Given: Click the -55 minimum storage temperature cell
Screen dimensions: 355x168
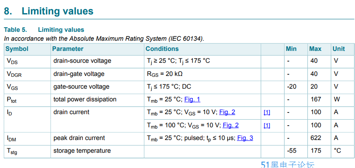Looking at the screenshot, I should pyautogui.click(x=291, y=151).
